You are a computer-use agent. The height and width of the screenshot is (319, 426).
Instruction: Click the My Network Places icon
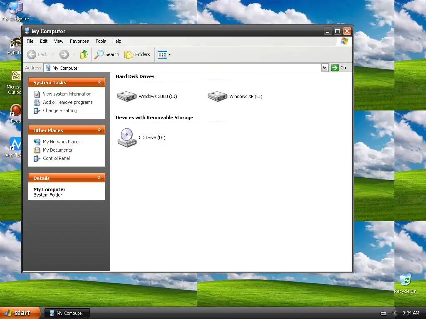(x=37, y=142)
